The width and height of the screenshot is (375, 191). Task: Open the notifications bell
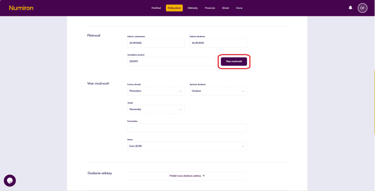point(350,8)
